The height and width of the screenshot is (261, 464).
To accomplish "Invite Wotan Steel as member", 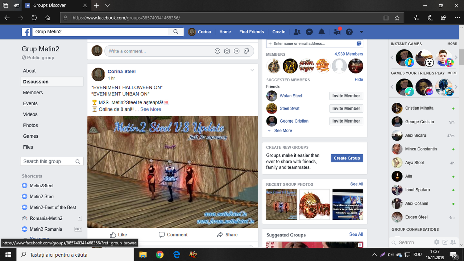I will pos(346,96).
